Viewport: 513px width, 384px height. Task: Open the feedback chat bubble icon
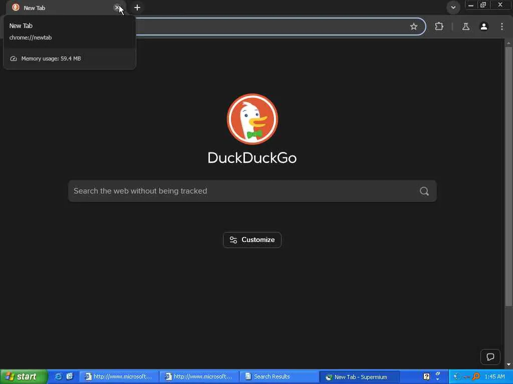tap(490, 356)
